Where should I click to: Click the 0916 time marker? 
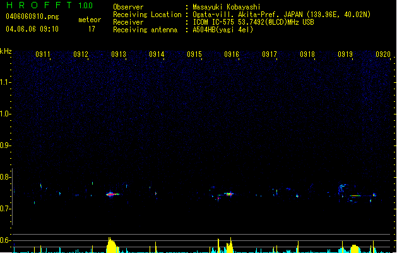click(232, 54)
